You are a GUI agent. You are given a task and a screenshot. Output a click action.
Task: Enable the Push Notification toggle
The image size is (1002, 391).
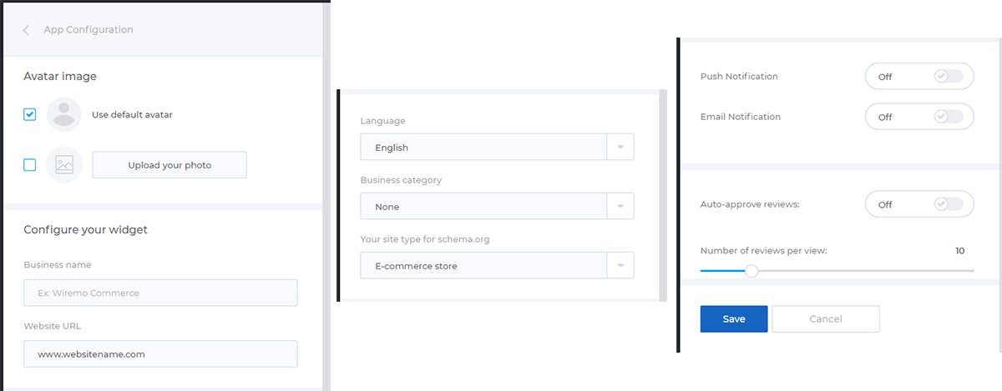[x=919, y=77]
